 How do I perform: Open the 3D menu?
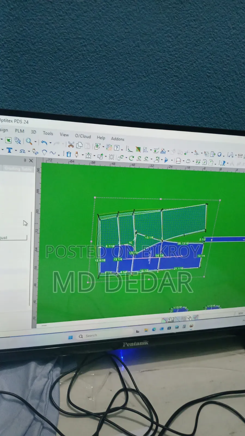(x=33, y=132)
